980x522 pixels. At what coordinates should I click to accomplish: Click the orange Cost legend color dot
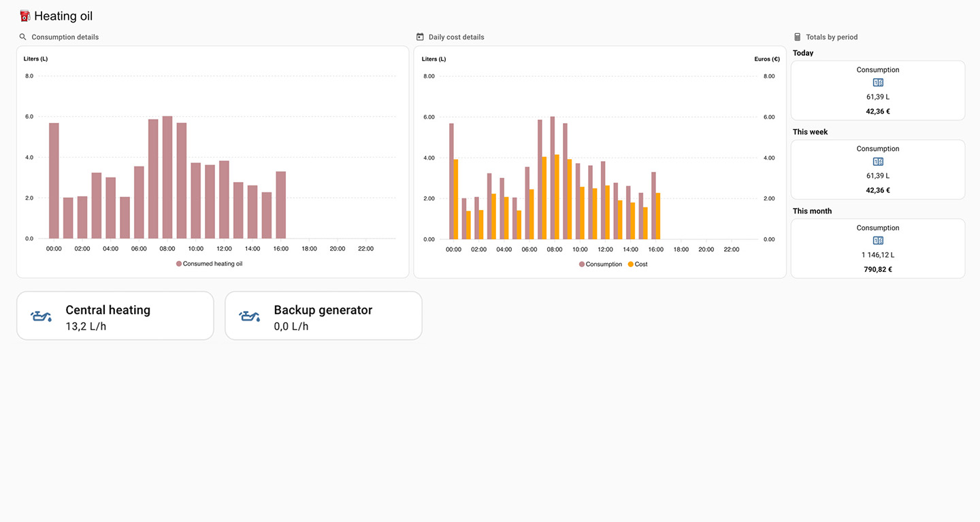pos(631,264)
